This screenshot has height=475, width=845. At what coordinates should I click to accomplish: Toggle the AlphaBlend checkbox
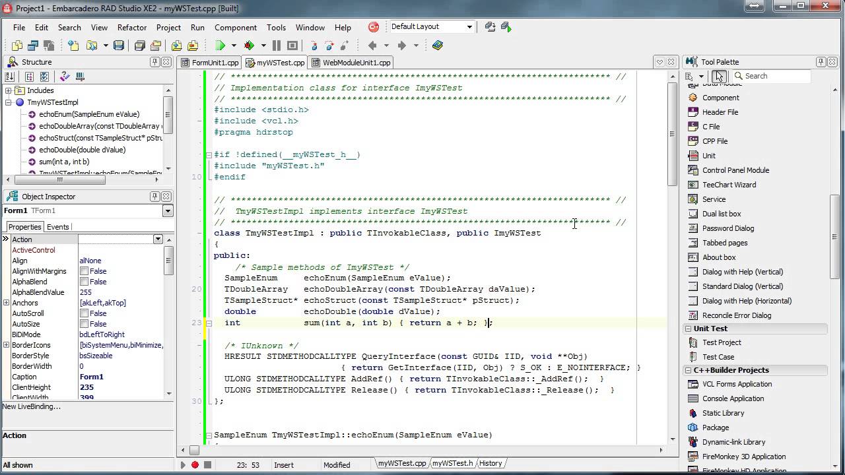coord(84,282)
